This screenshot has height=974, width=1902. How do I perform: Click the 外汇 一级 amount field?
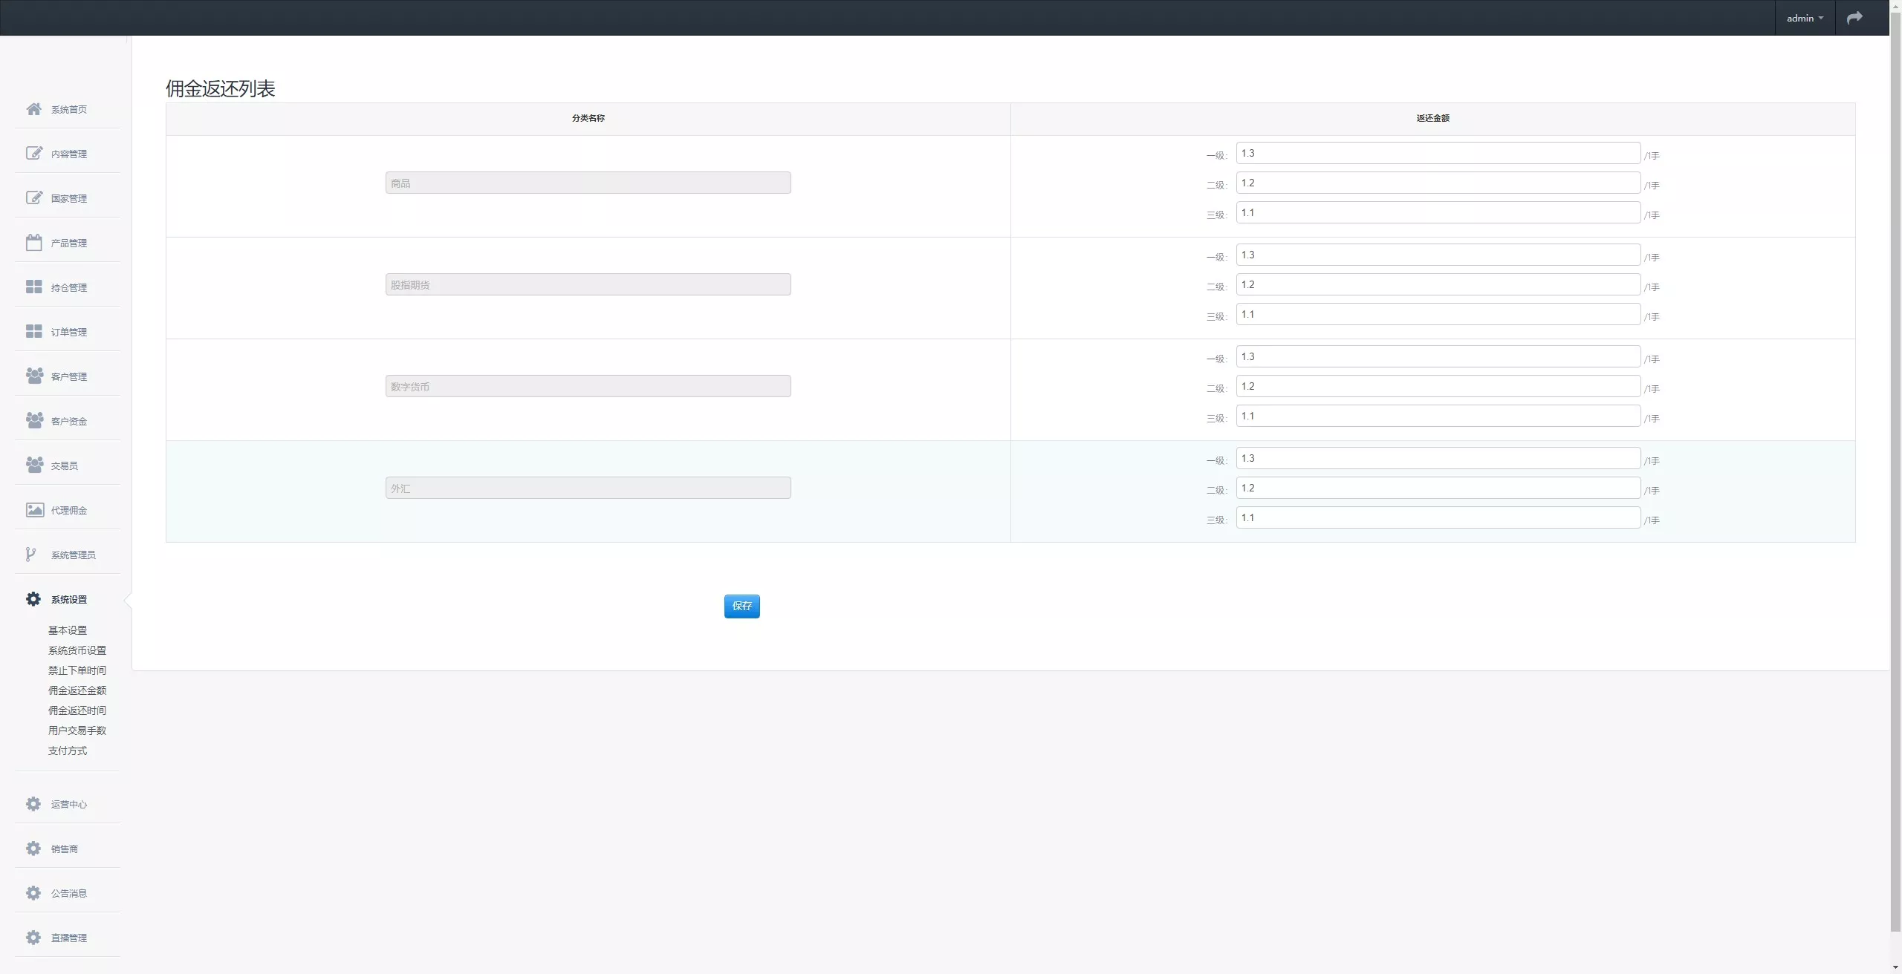1438,458
